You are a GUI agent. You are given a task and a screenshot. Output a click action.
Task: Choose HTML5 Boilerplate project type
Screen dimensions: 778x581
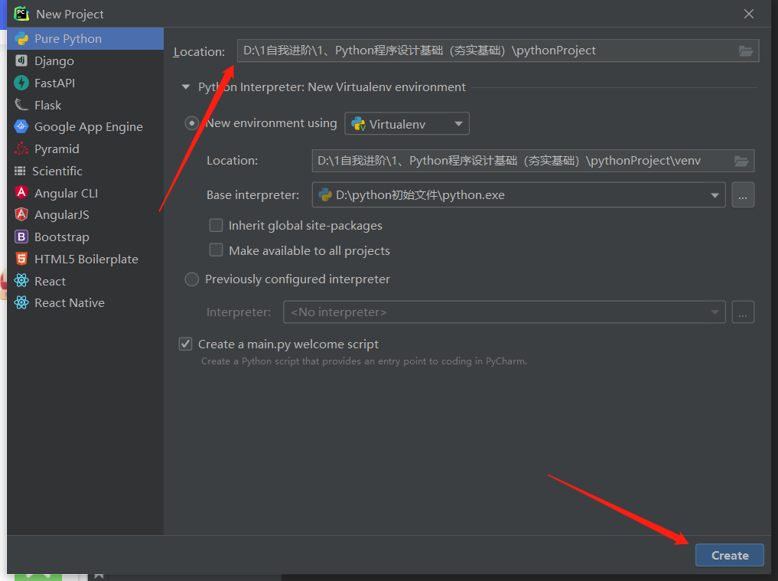click(x=86, y=259)
